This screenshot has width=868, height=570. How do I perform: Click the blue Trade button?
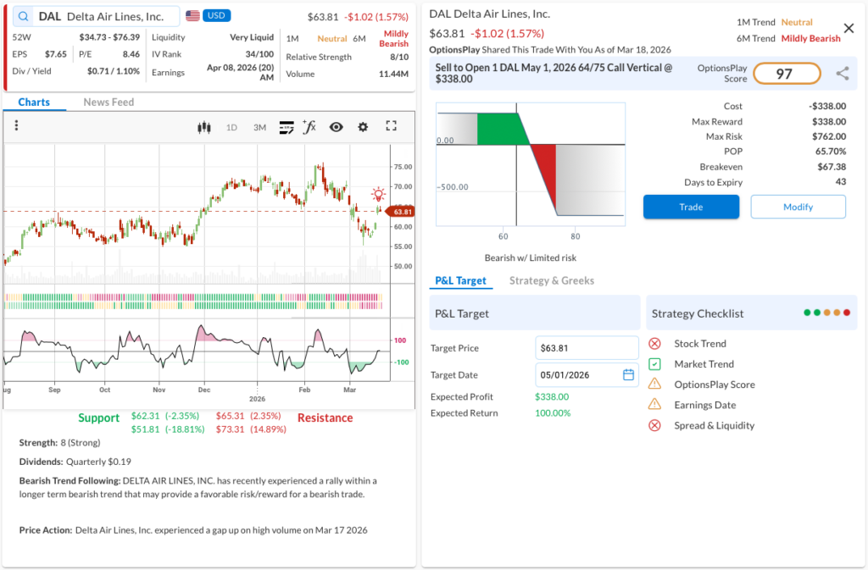click(x=691, y=207)
